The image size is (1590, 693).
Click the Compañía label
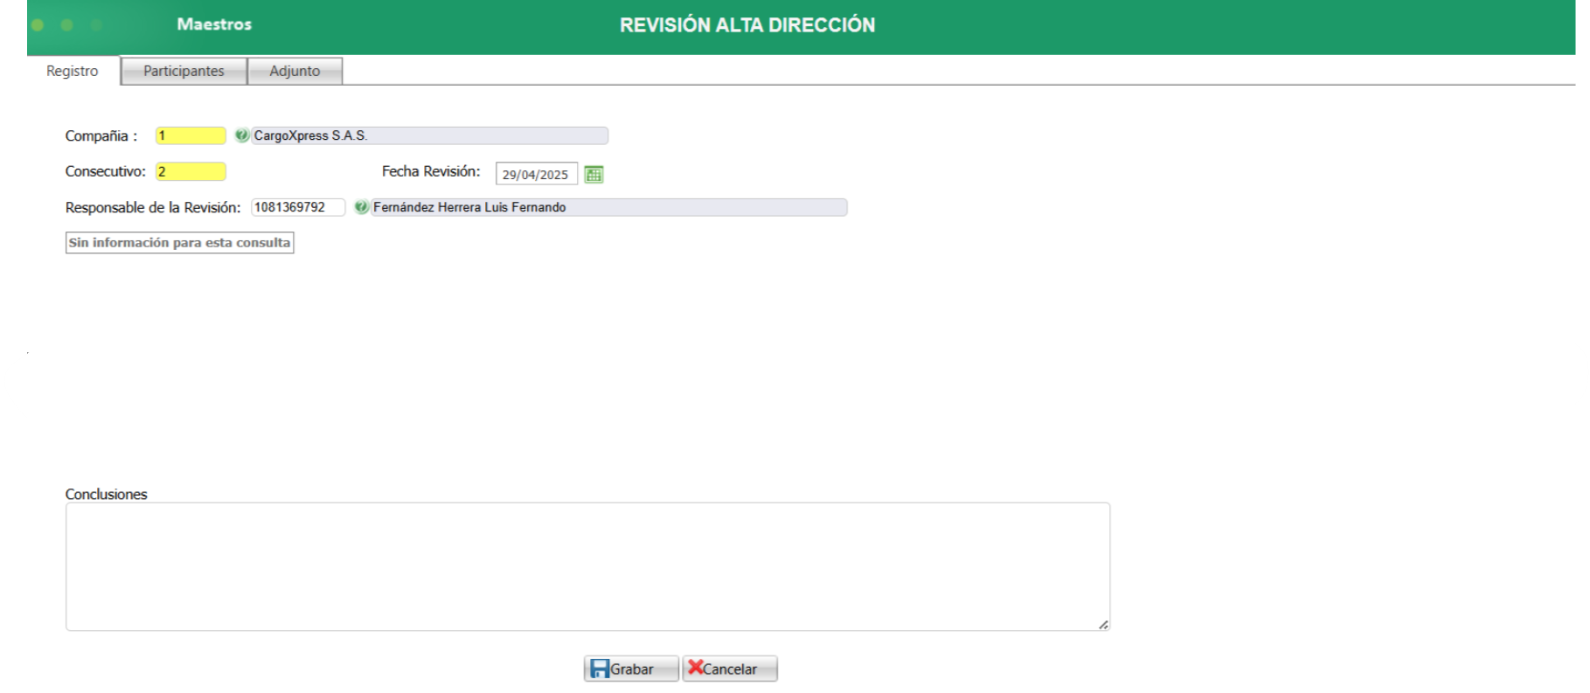pos(101,135)
